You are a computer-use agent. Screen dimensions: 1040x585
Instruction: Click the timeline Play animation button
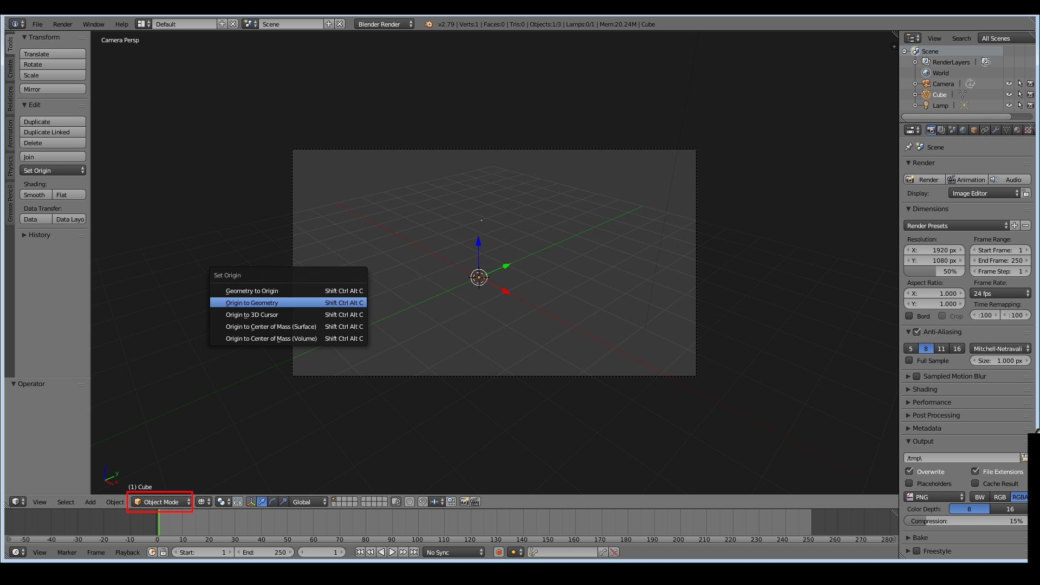[392, 552]
